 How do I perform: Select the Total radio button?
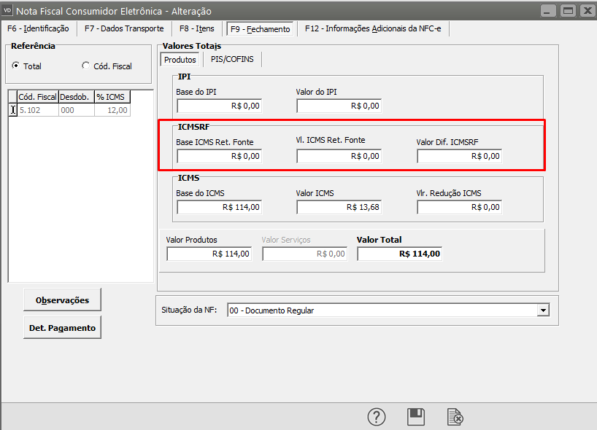[16, 66]
